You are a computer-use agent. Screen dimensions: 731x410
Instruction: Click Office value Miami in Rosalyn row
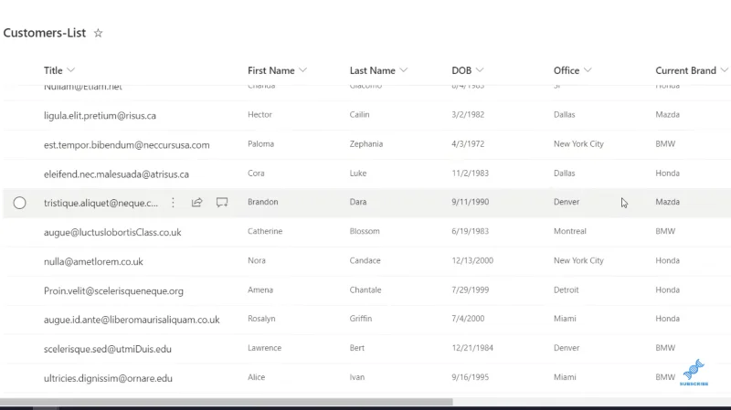(565, 319)
